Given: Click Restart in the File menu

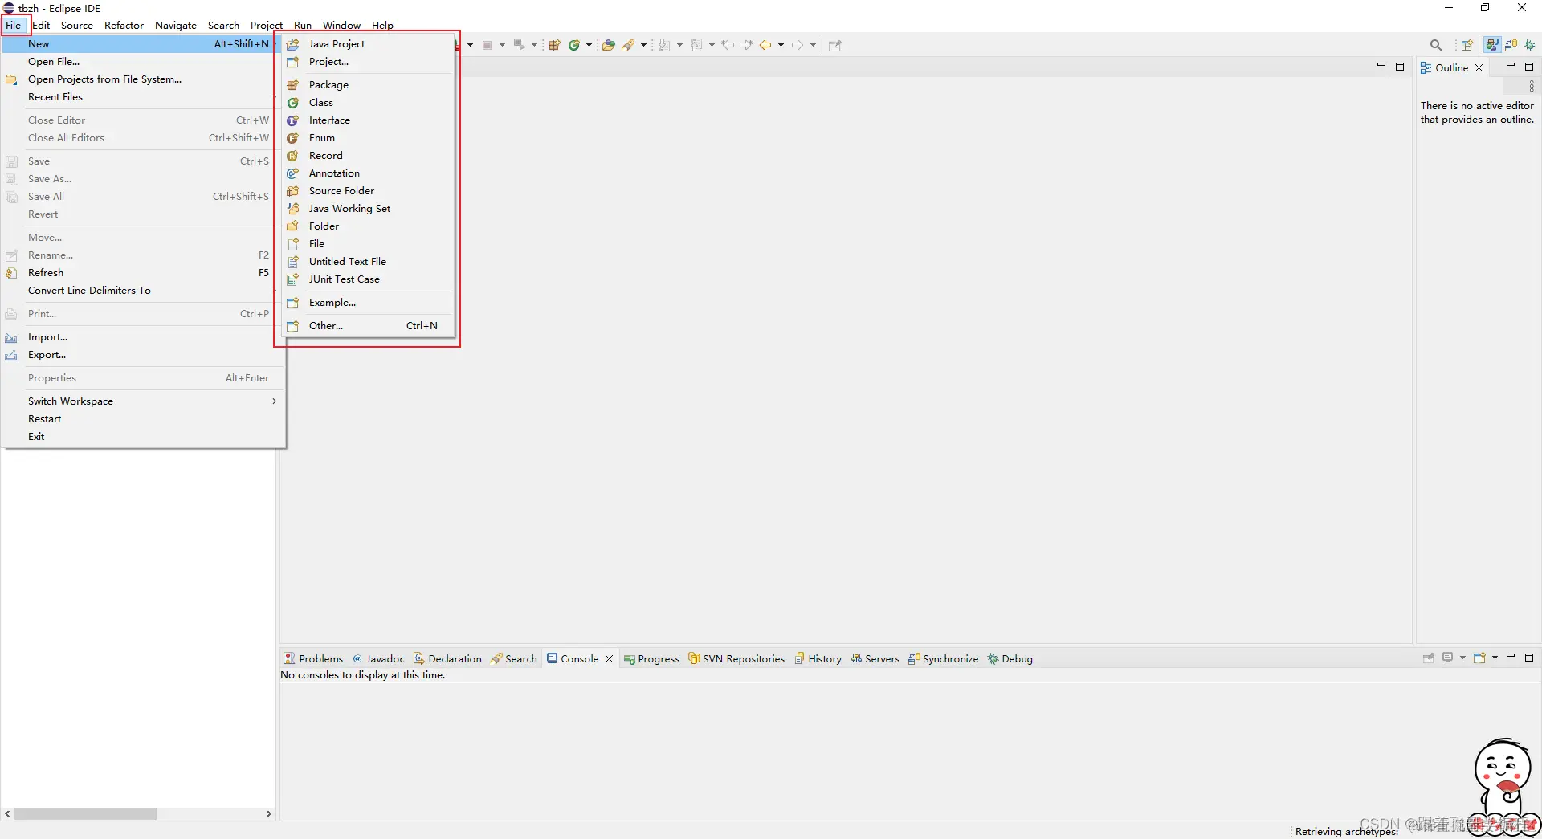Looking at the screenshot, I should point(144,419).
